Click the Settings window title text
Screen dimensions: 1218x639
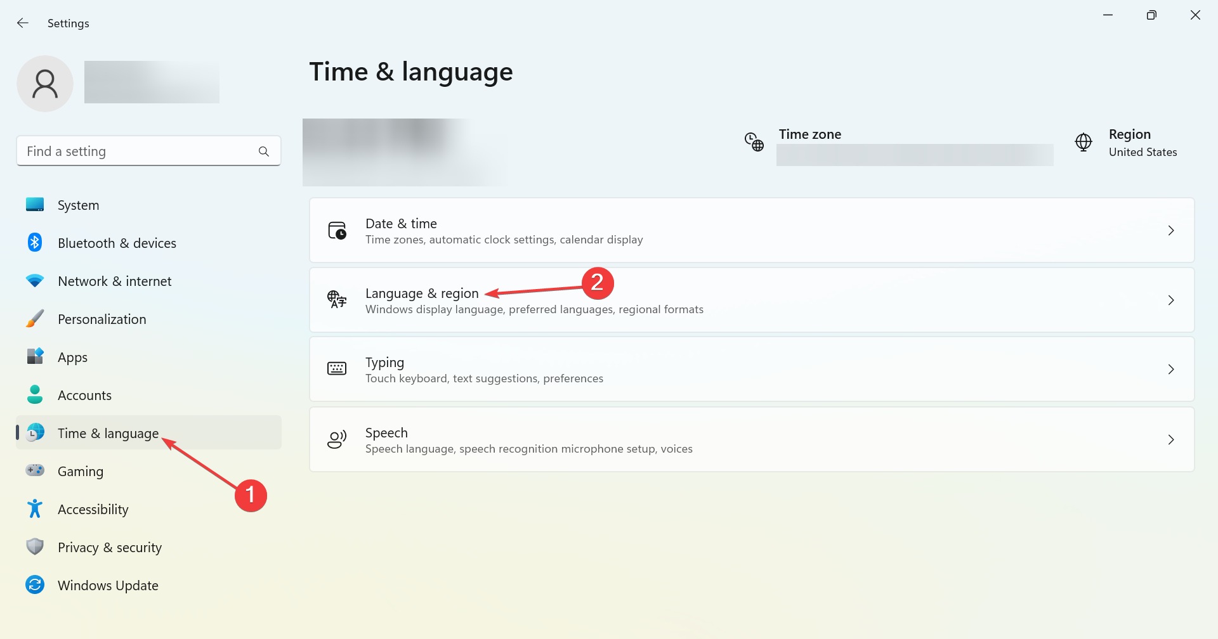pos(68,23)
